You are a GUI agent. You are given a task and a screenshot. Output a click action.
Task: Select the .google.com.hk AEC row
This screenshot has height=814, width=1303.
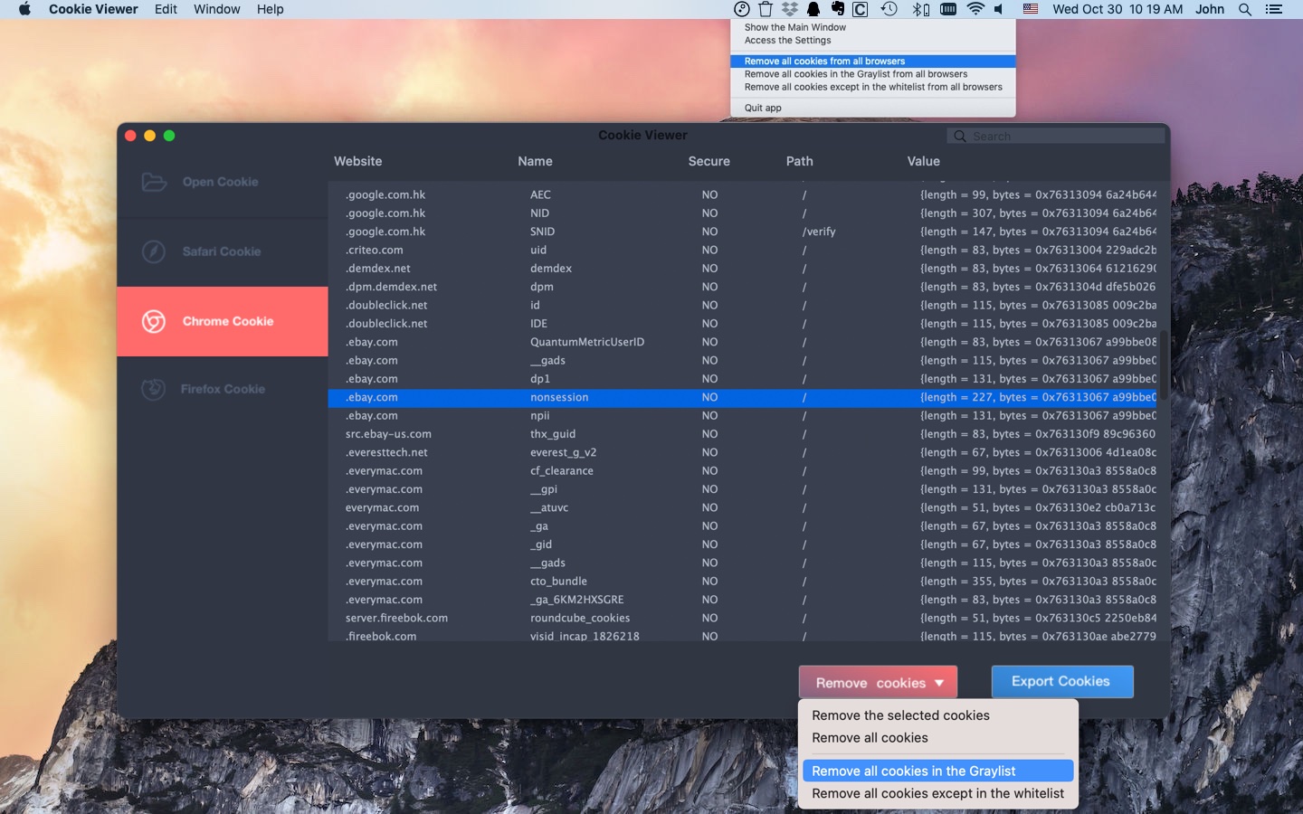pyautogui.click(x=743, y=194)
